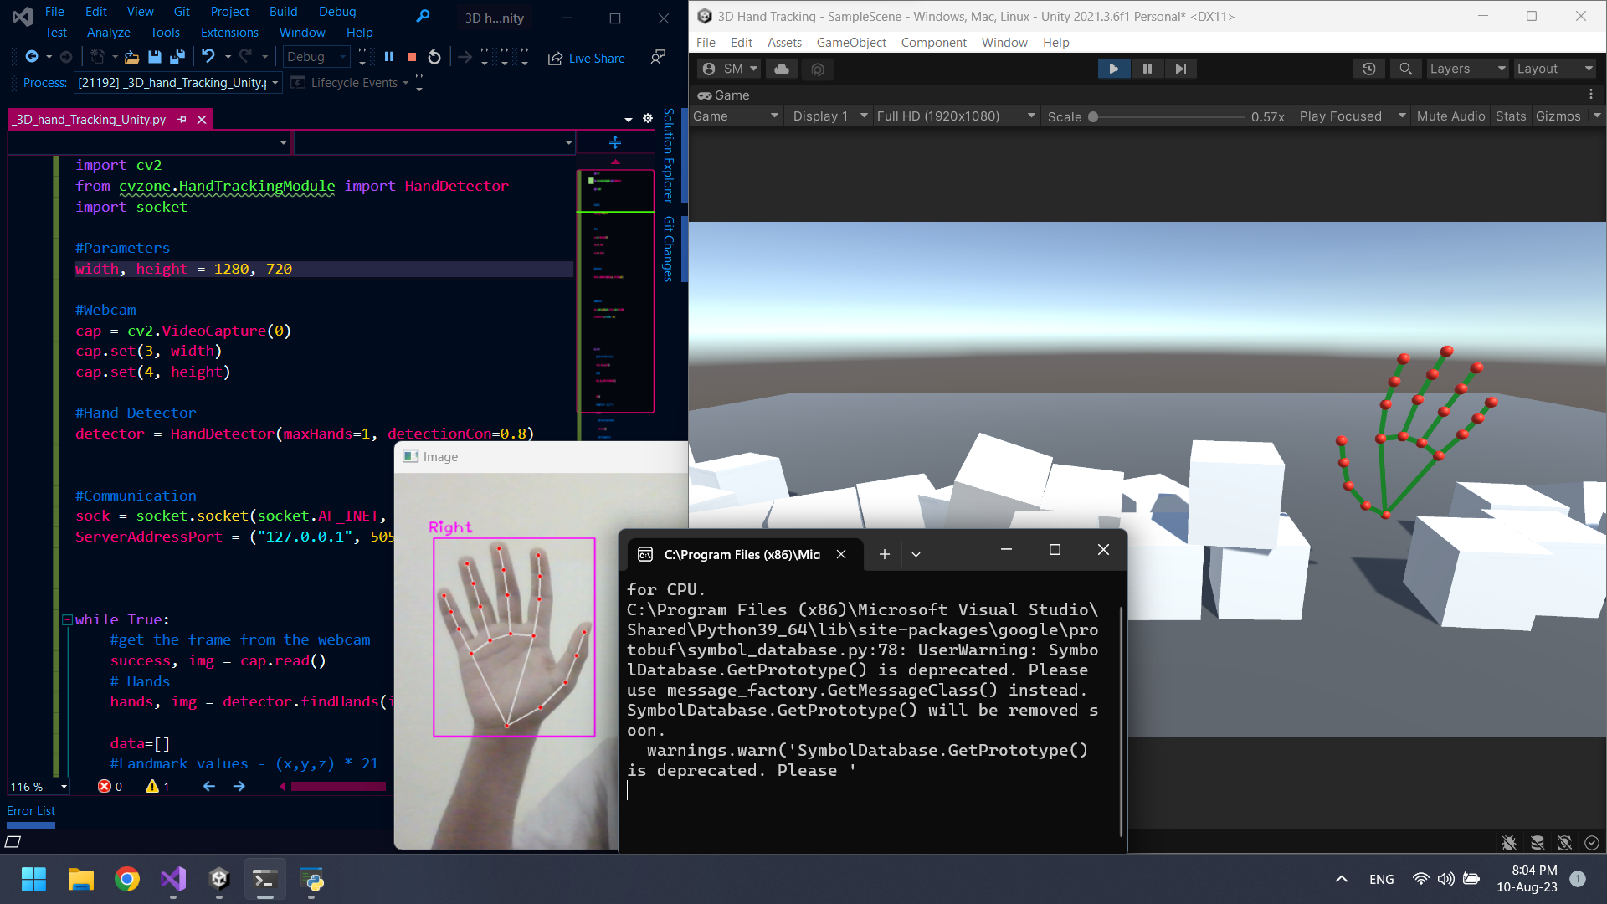Toggle Stats overlay in Game view

tap(1510, 116)
